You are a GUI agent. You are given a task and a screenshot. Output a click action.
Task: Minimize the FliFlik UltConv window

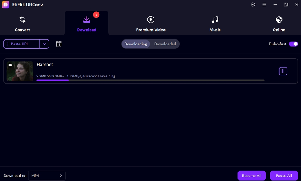tap(275, 5)
